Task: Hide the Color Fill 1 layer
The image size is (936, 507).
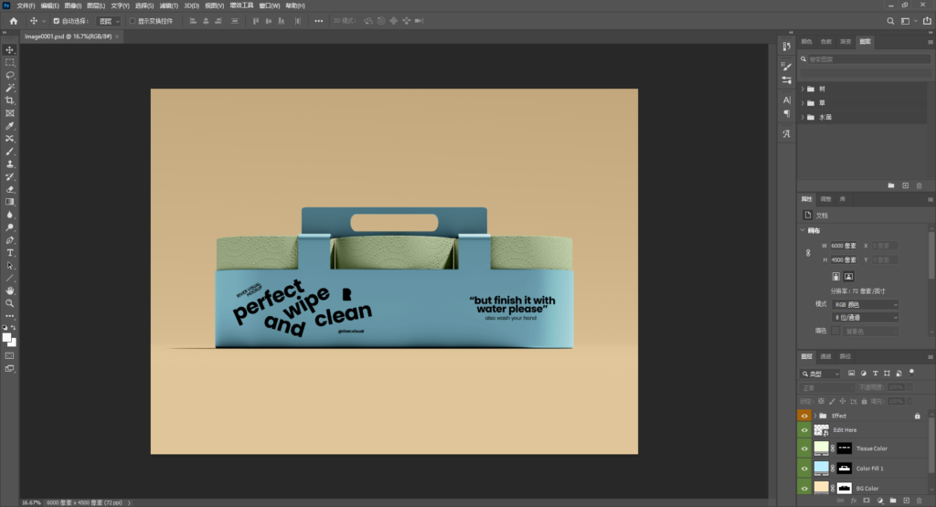Action: 804,469
